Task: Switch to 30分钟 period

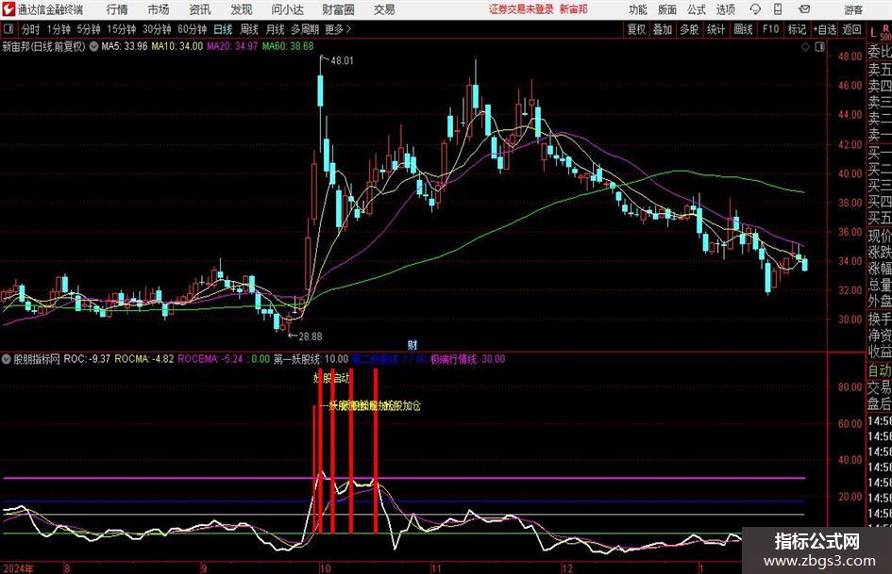Action: click(x=157, y=29)
